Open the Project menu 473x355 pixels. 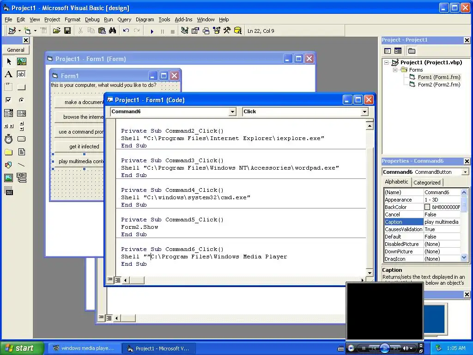coord(52,19)
